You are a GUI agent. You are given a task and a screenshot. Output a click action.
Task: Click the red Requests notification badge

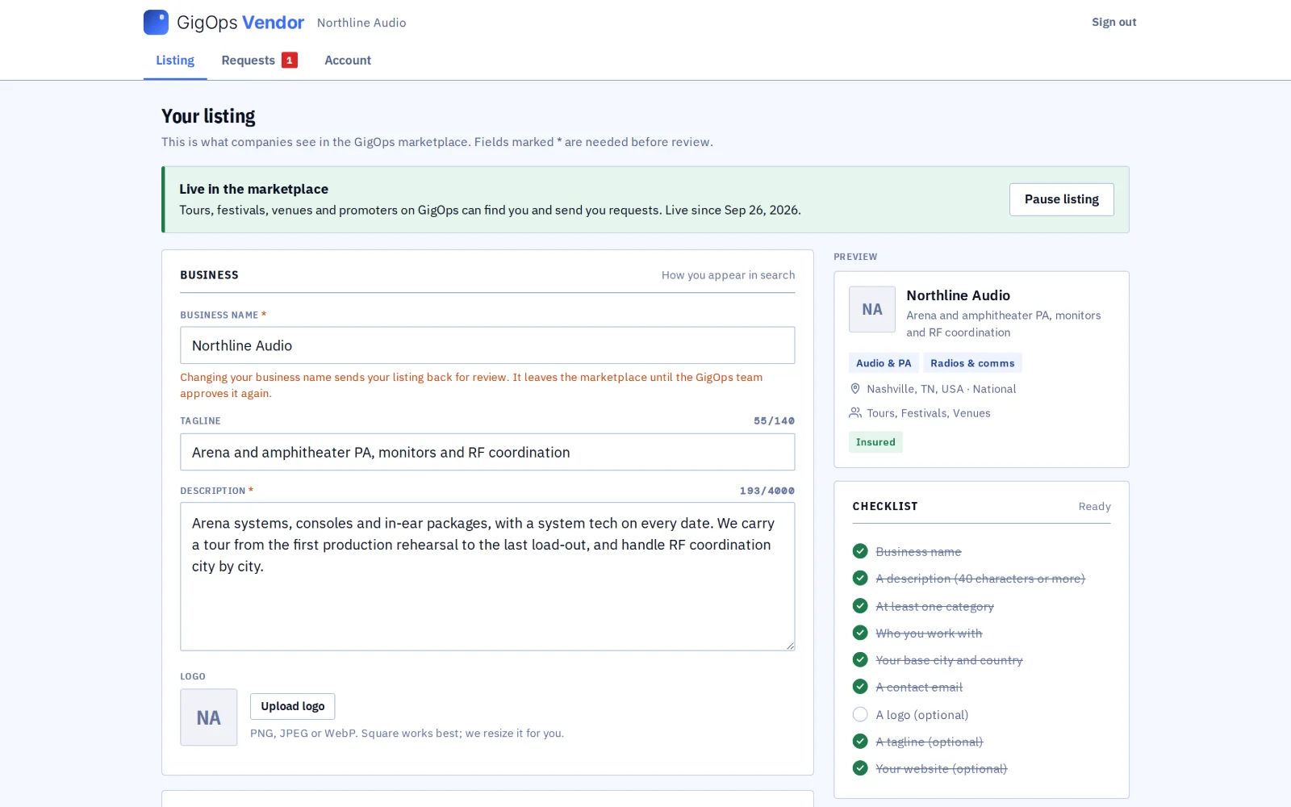coord(290,61)
